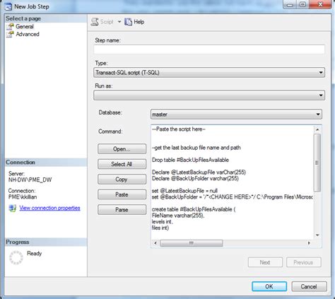Click the command box scroll right arrow

pos(309,243)
